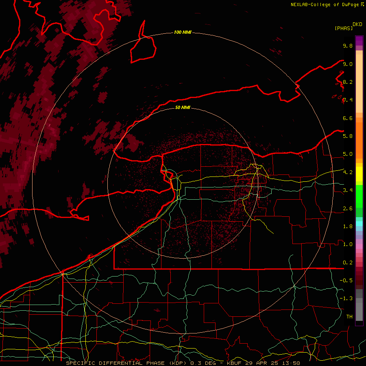Click the purple swatch atop the color bar
Image resolution: width=366 pixels, height=366 pixels.
coord(359,41)
